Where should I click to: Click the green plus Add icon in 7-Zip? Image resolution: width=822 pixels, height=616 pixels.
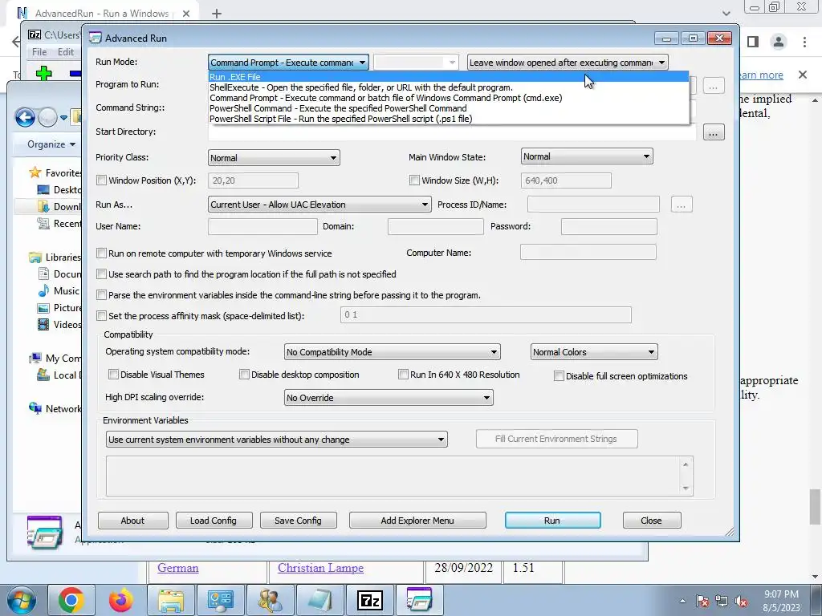click(44, 73)
